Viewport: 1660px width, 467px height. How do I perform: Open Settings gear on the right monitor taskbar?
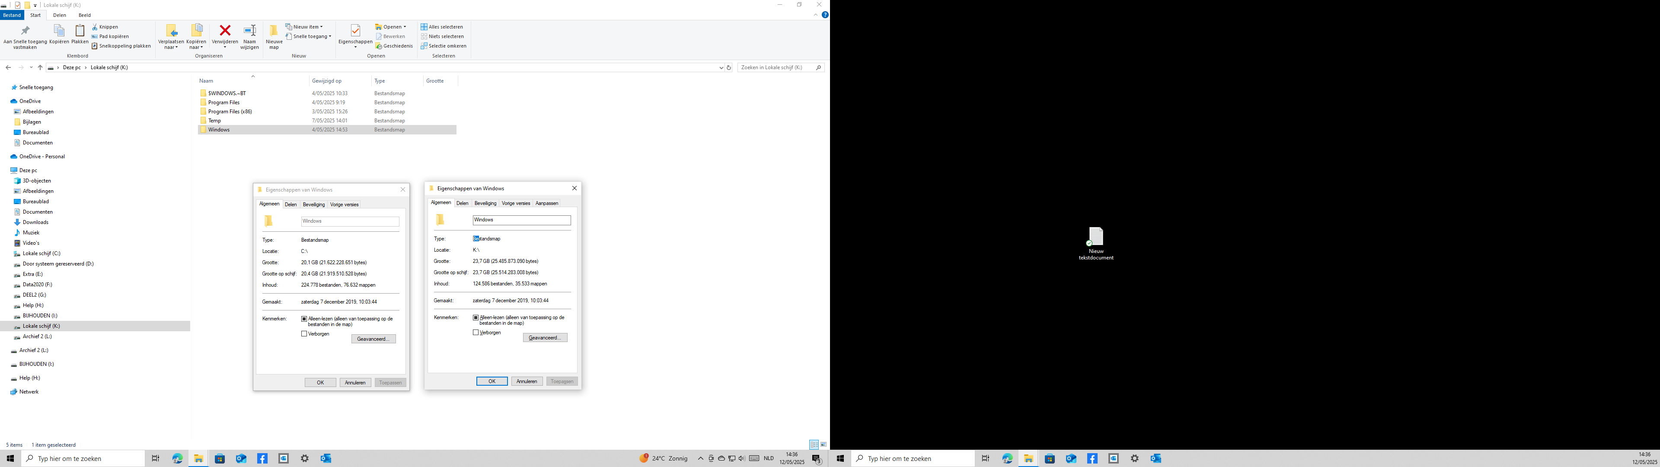[x=1135, y=459]
